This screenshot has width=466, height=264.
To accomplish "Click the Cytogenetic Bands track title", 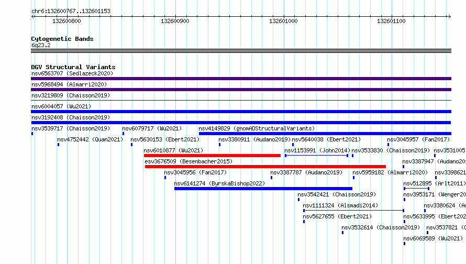I will tap(62, 39).
